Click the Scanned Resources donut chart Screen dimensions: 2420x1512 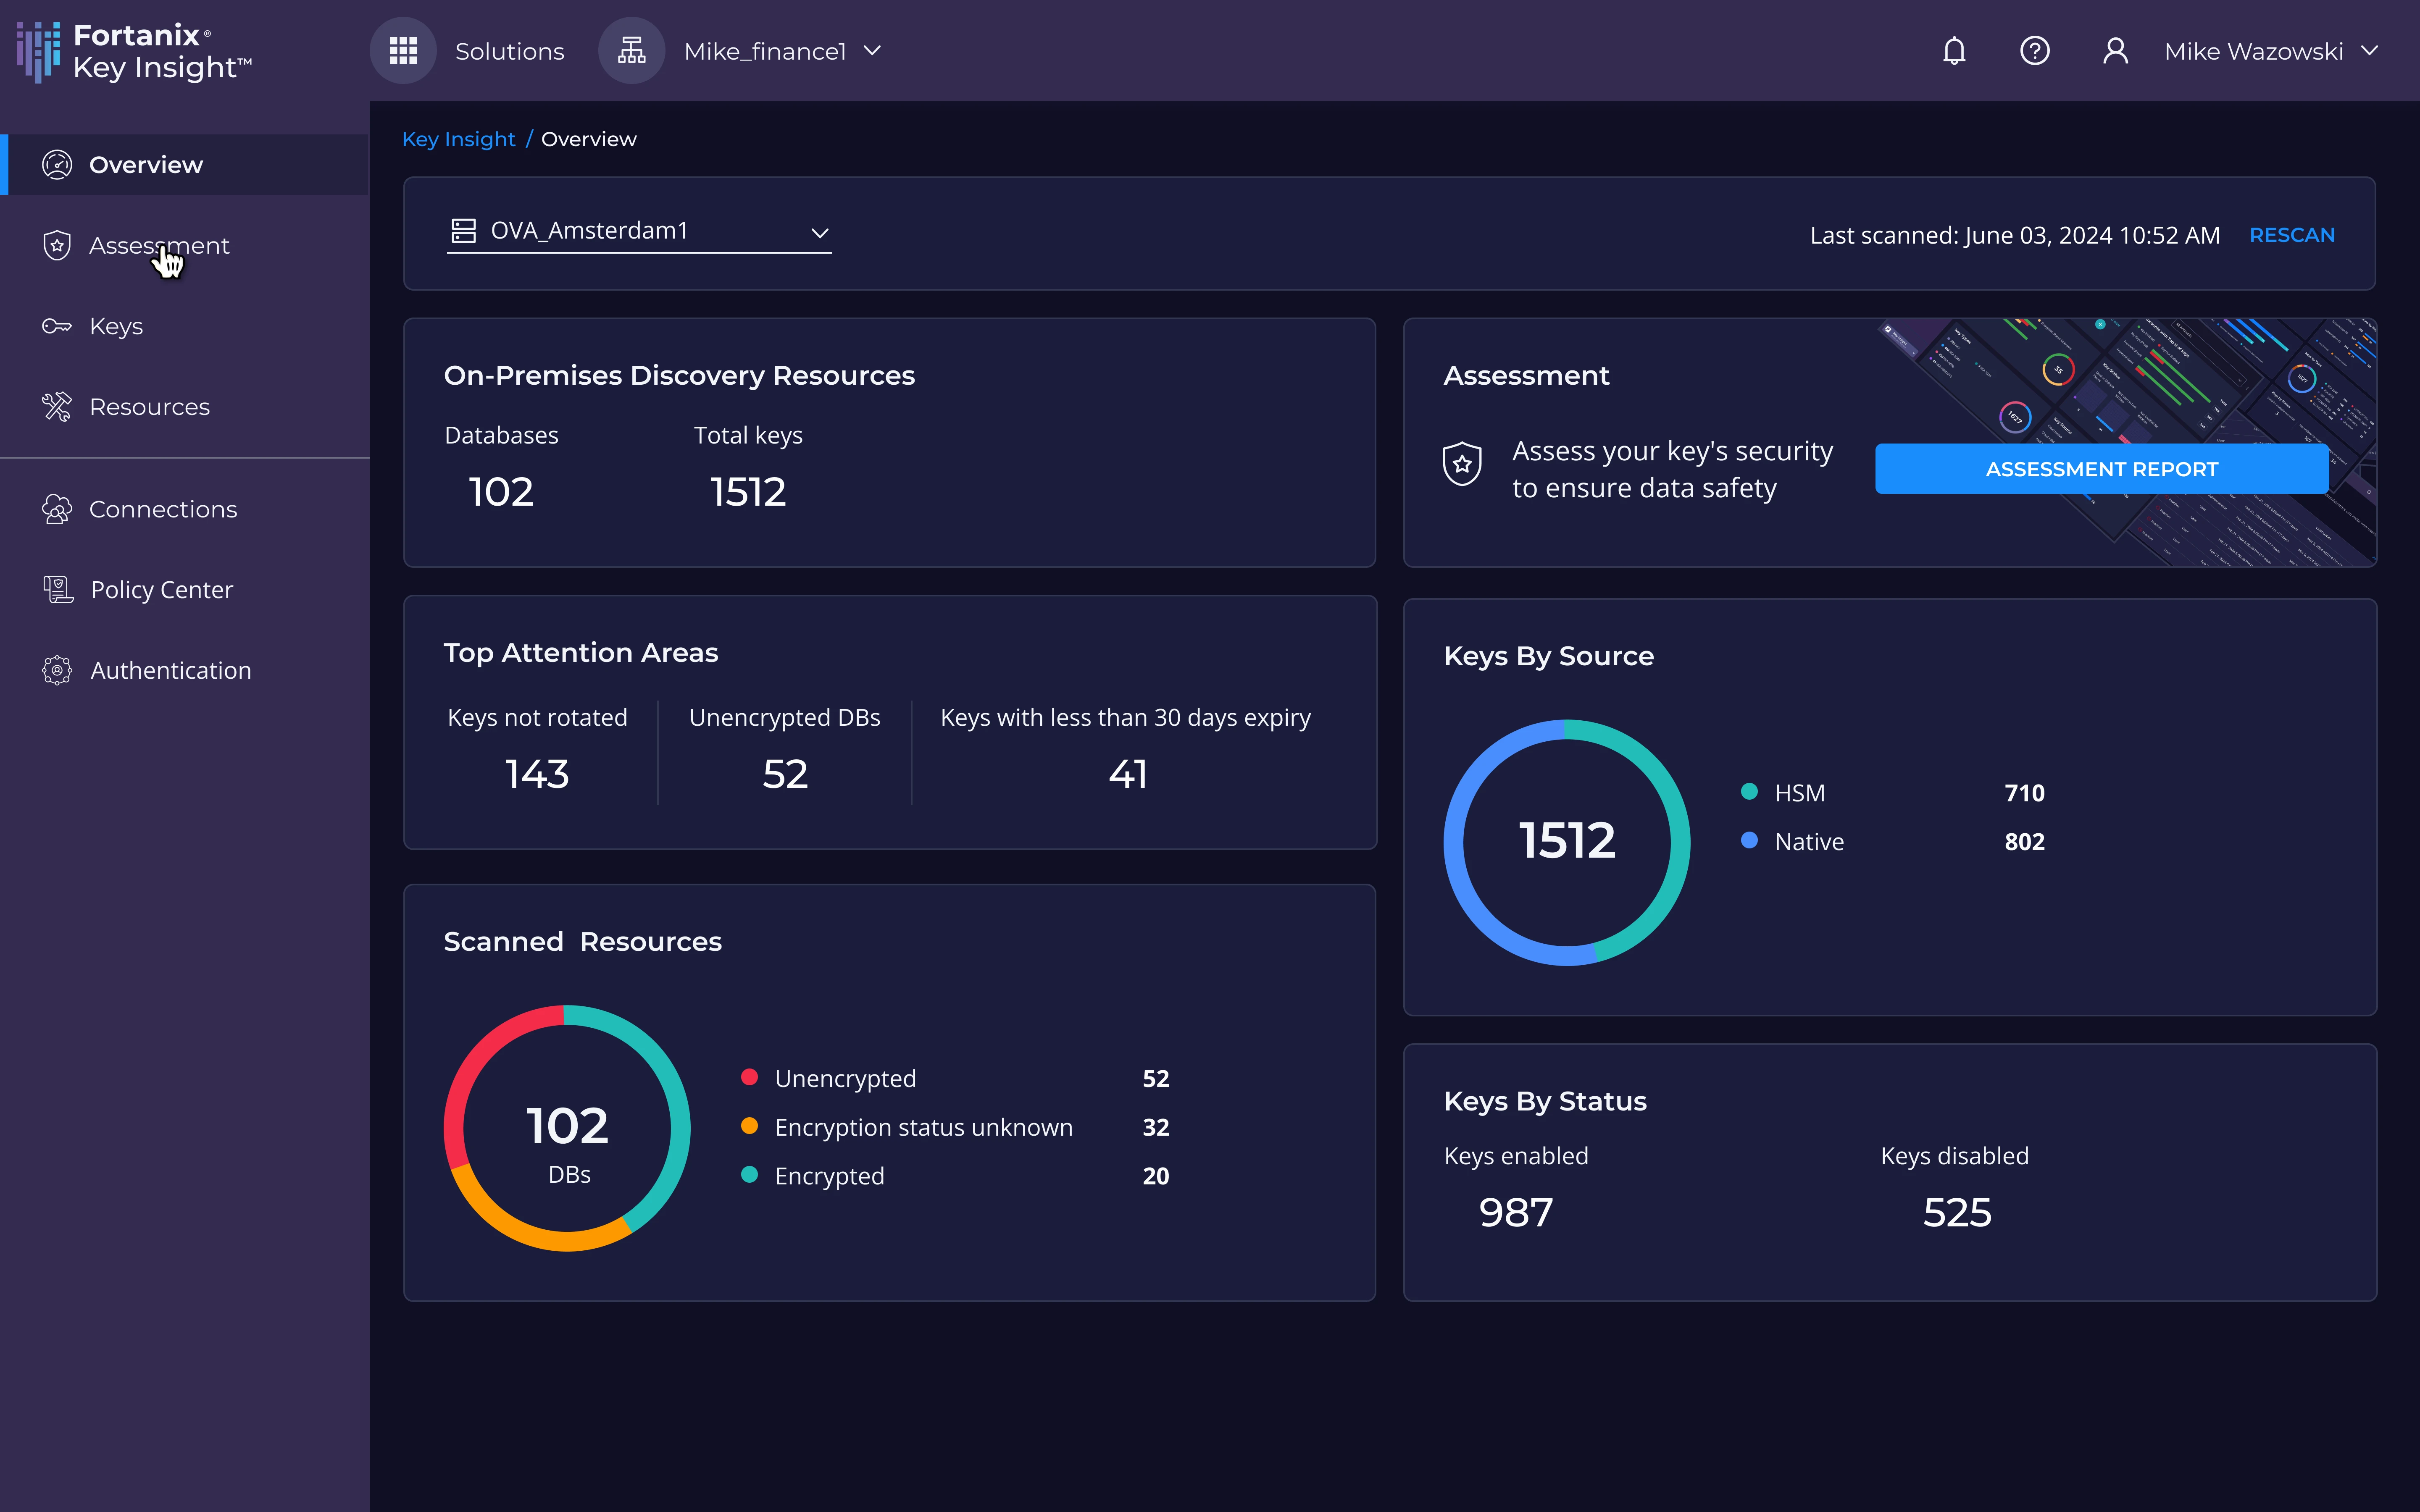(567, 1128)
